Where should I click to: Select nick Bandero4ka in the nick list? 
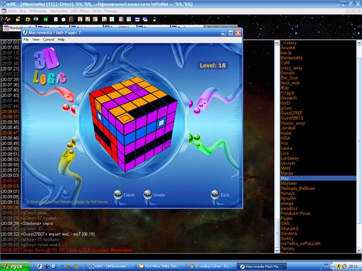(x=291, y=58)
